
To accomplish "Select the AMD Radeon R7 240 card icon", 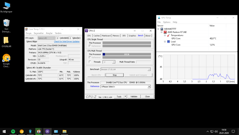I will tap(165, 32).
